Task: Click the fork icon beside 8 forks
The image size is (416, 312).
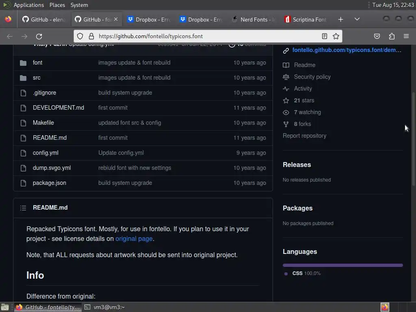Action: pos(286,124)
